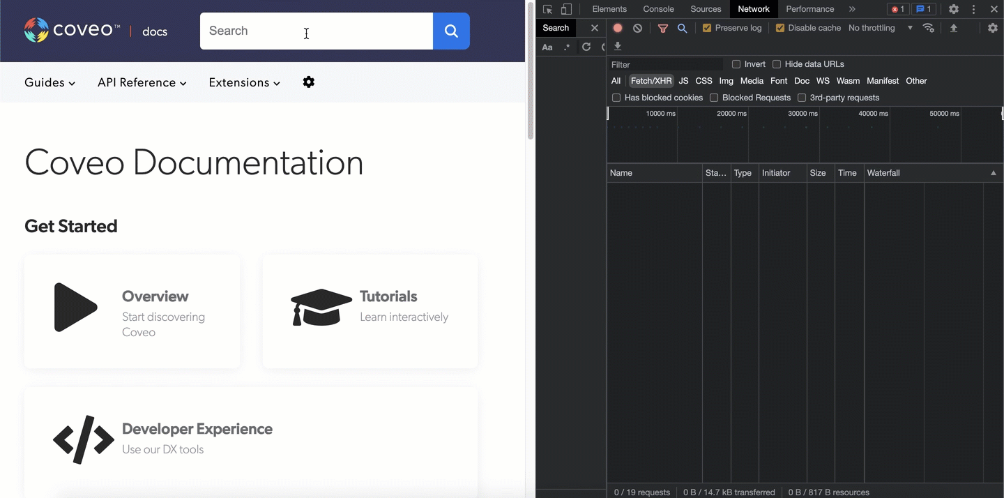Check Blocked Requests checkbox
The image size is (1004, 498).
(714, 98)
